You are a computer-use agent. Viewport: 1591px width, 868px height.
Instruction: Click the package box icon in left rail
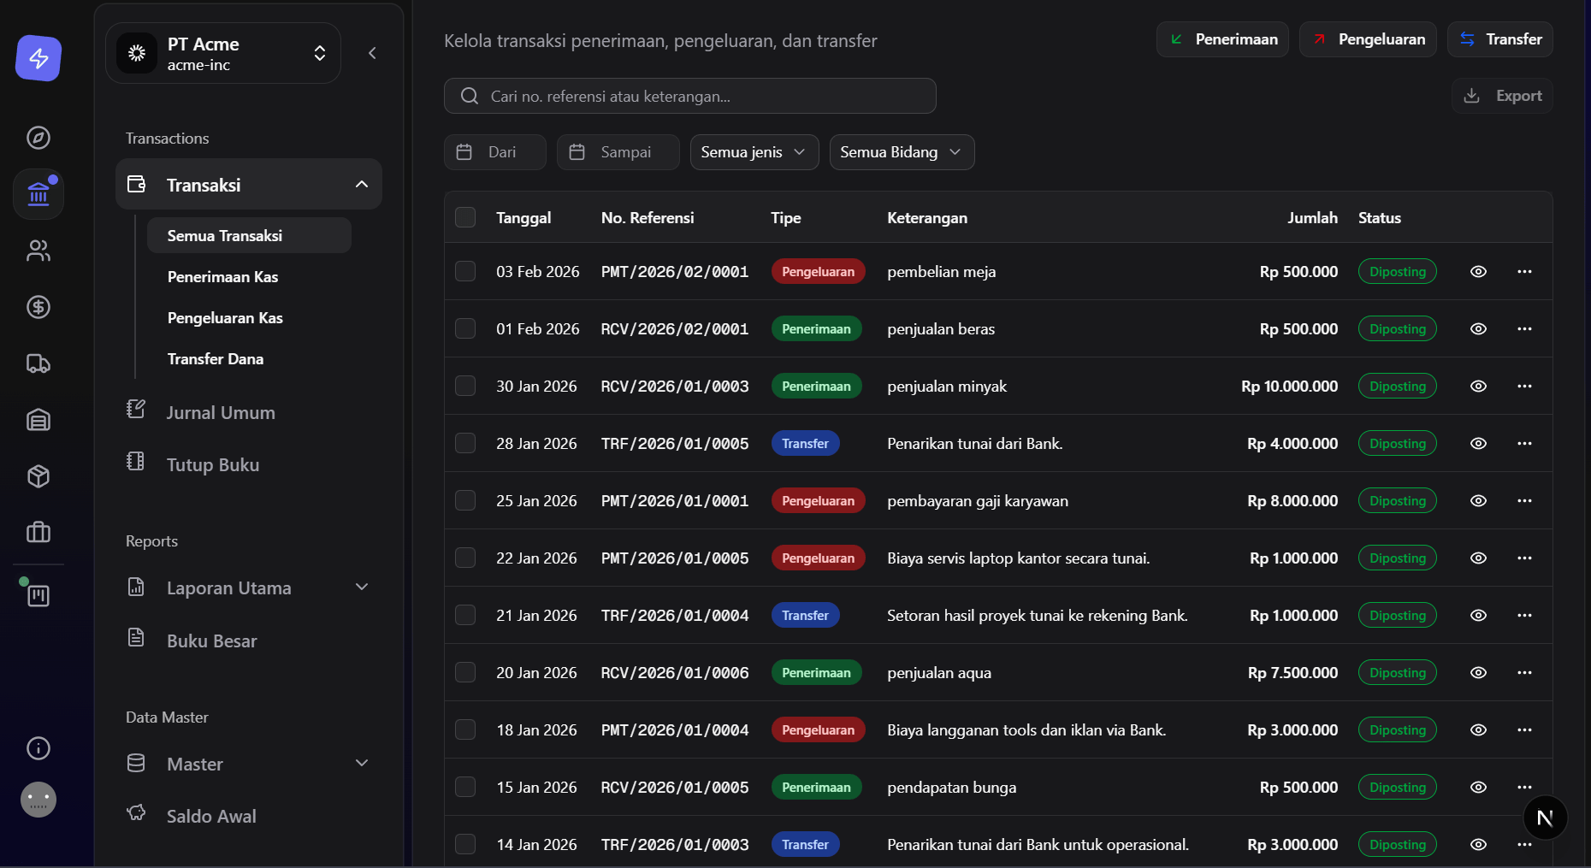click(x=38, y=476)
